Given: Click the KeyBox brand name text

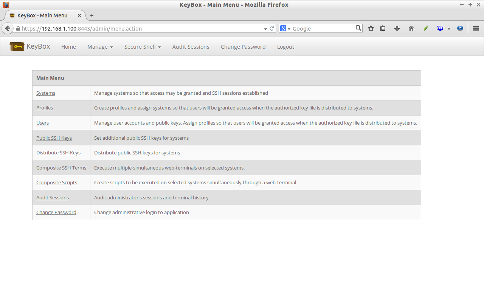Looking at the screenshot, I should point(38,46).
